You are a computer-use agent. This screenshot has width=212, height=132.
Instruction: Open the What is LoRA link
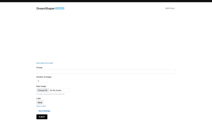pos(41,106)
